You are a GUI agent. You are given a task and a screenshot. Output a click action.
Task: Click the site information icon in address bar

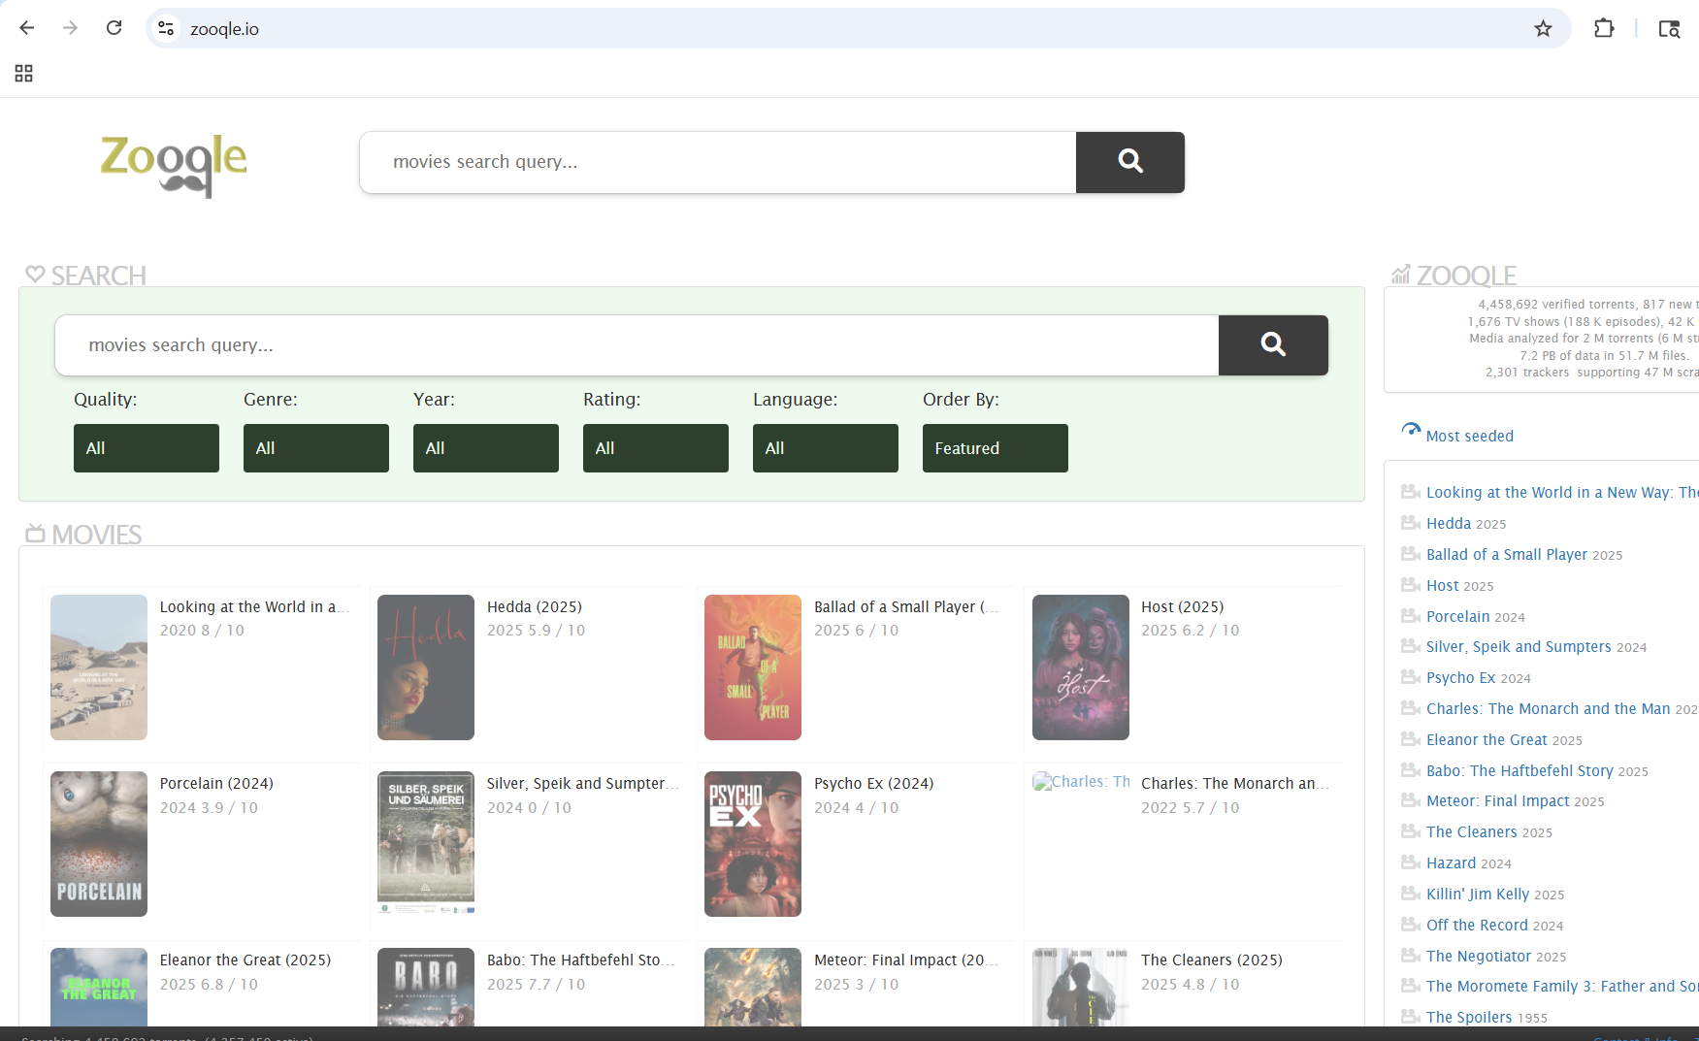click(x=167, y=29)
